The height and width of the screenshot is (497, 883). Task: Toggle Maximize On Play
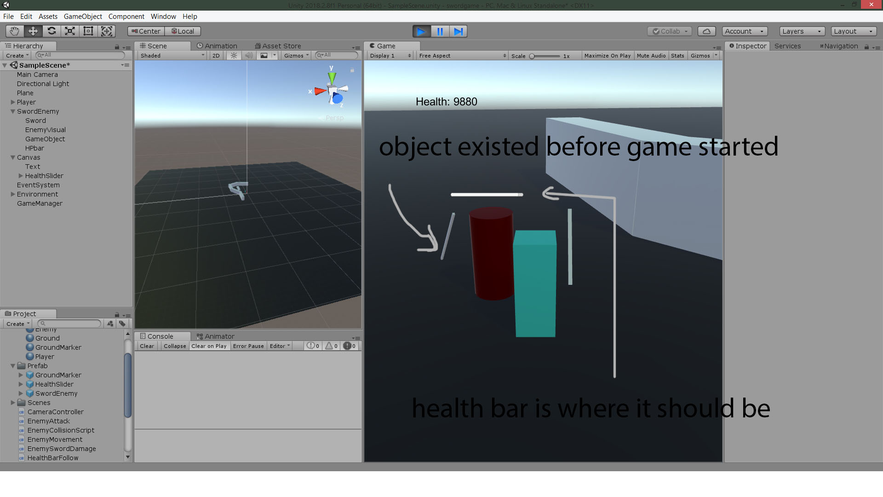pos(607,56)
